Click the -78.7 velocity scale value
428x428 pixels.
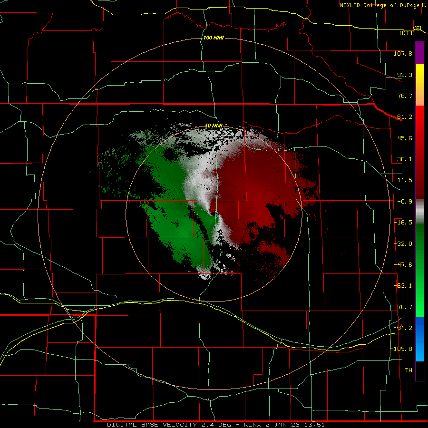pos(403,307)
